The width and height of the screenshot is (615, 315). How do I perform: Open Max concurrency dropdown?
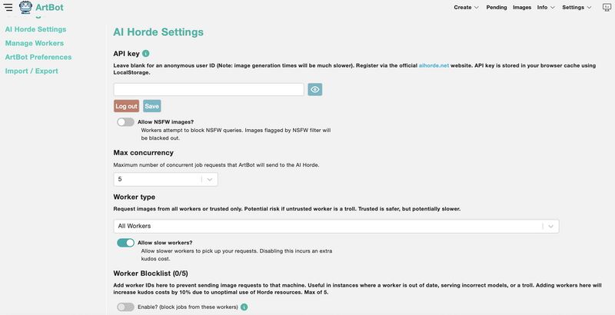pyautogui.click(x=165, y=179)
